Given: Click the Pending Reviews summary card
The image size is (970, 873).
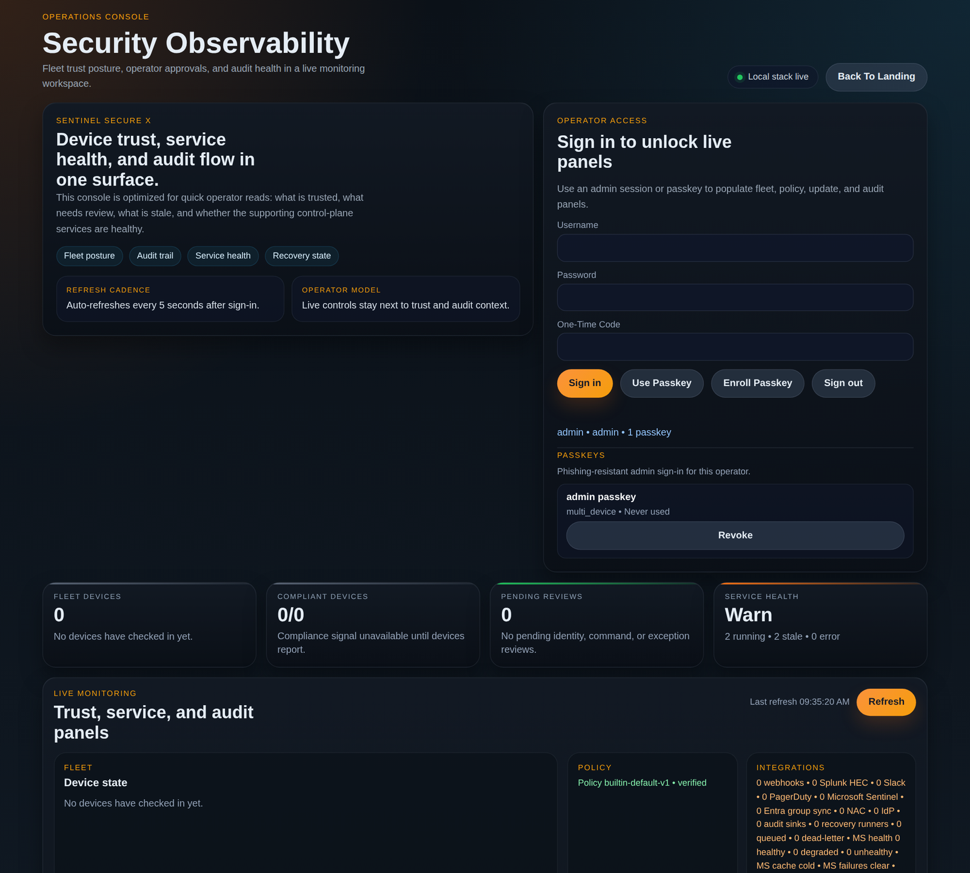Looking at the screenshot, I should pyautogui.click(x=596, y=624).
